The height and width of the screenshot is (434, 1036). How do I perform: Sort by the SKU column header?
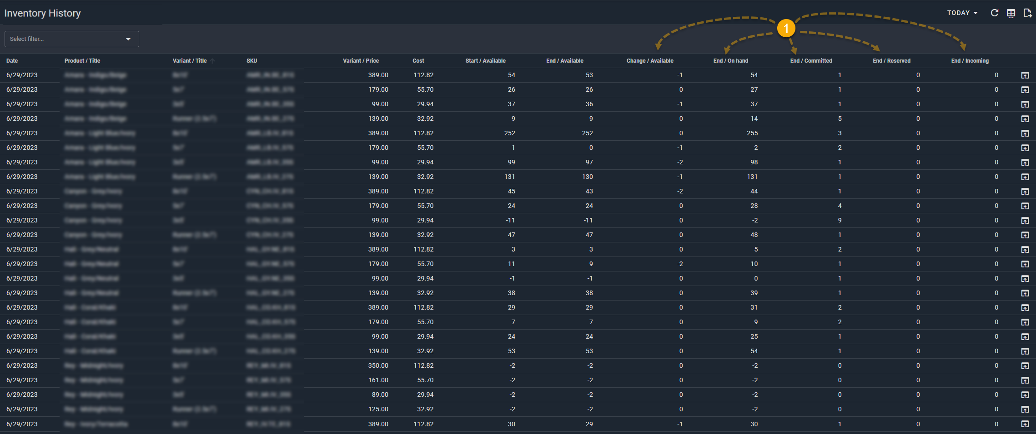click(x=252, y=61)
